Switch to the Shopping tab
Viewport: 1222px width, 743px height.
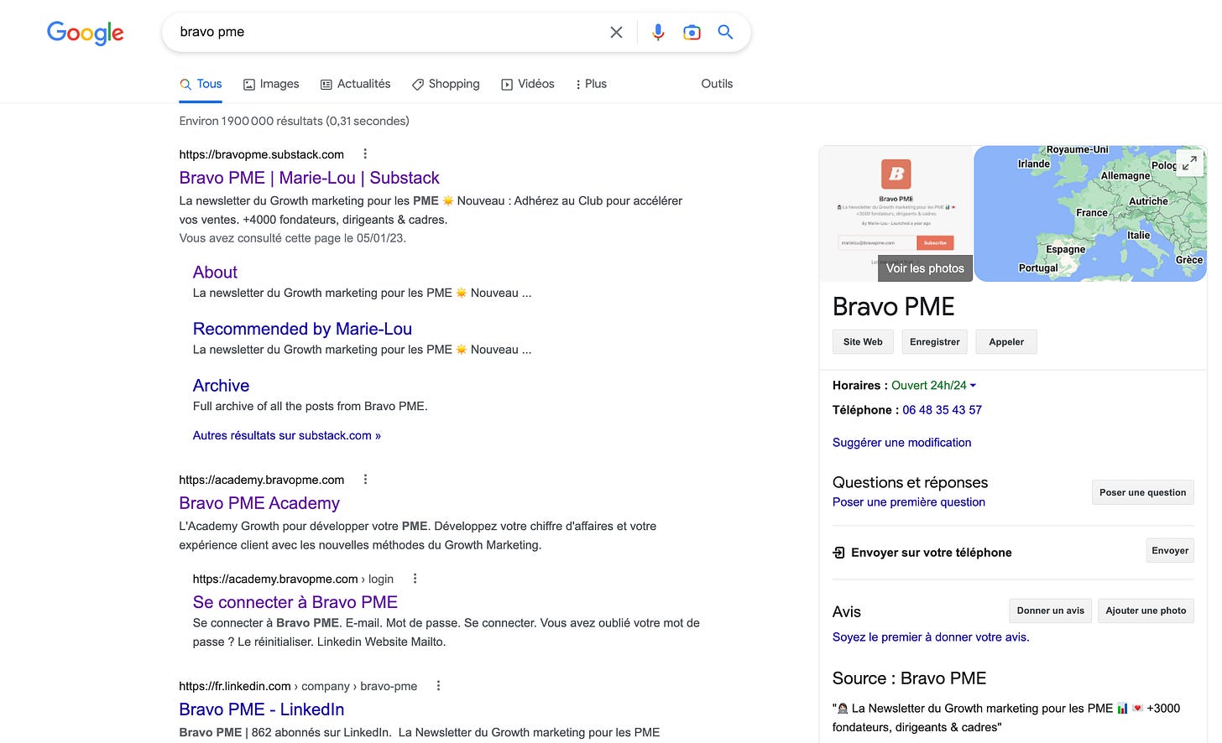click(x=446, y=84)
